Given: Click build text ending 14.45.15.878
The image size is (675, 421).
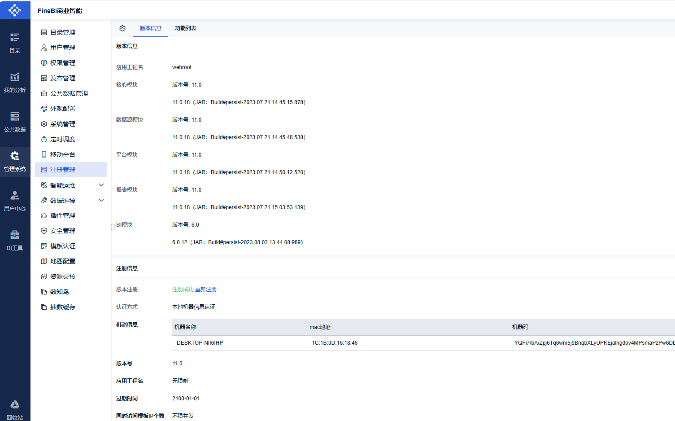Looking at the screenshot, I should point(239,102).
